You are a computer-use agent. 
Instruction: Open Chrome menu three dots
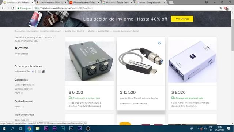(x=231, y=8)
